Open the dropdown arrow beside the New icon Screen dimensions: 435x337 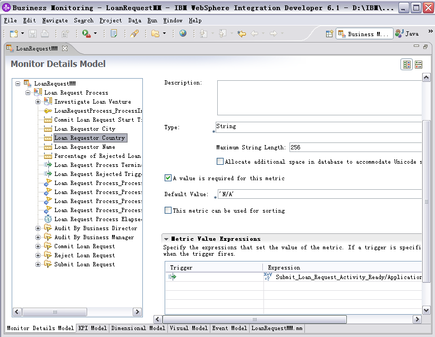coord(22,33)
